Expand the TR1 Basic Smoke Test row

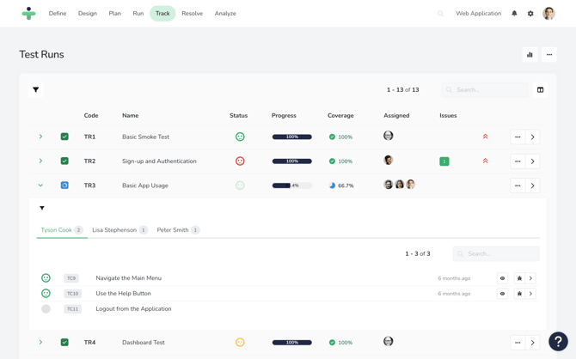pyautogui.click(x=40, y=137)
